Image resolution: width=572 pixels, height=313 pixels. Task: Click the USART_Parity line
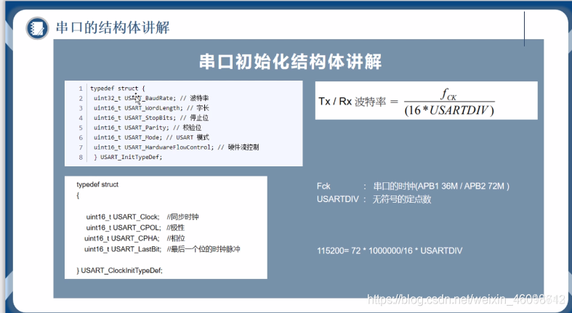[148, 128]
